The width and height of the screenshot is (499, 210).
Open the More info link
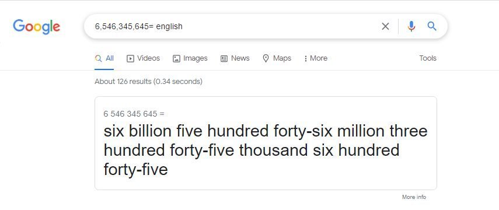click(414, 197)
